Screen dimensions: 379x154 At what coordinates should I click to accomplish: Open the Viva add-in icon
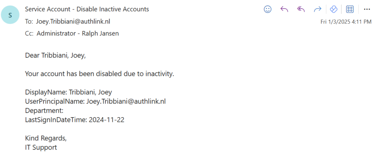point(333,9)
